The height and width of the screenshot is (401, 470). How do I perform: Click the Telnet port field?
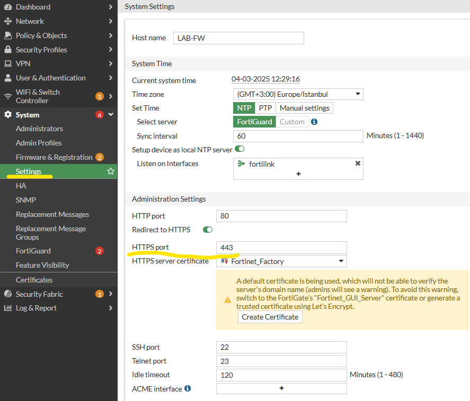[281, 361]
